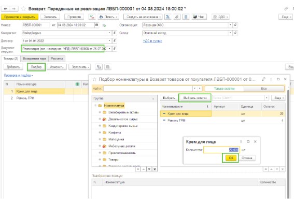Click the Изменить button
The width and height of the screenshot is (294, 201).
[x=57, y=67]
